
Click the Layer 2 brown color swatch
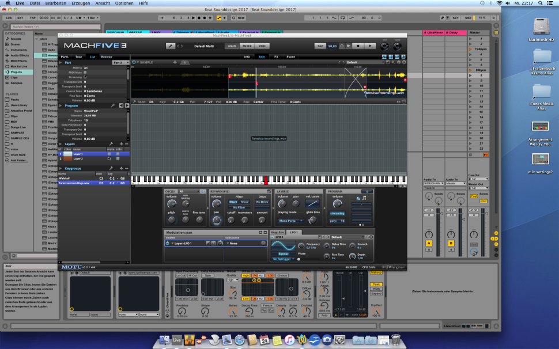[x=68, y=158]
